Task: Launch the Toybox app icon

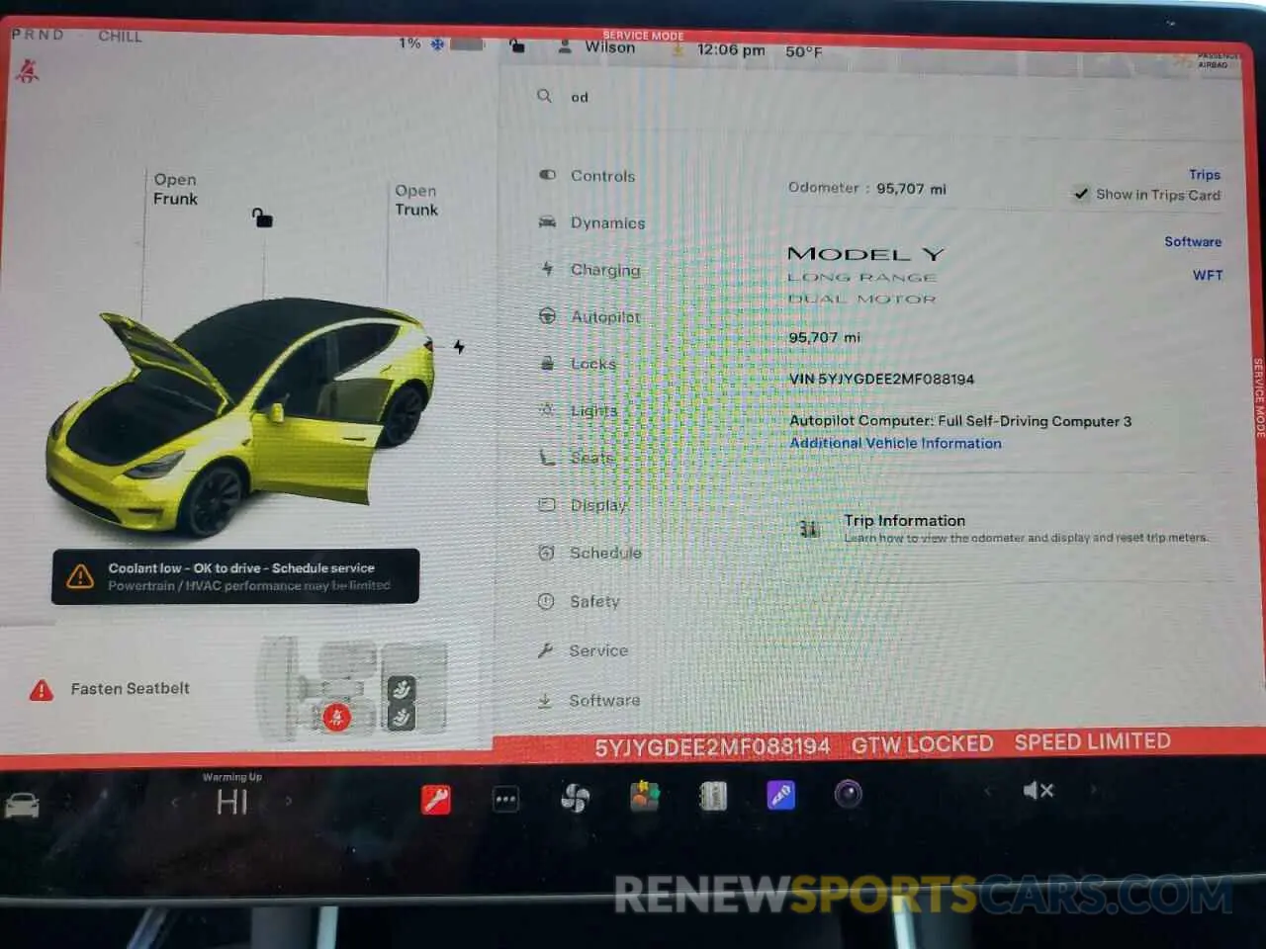Action: (645, 796)
